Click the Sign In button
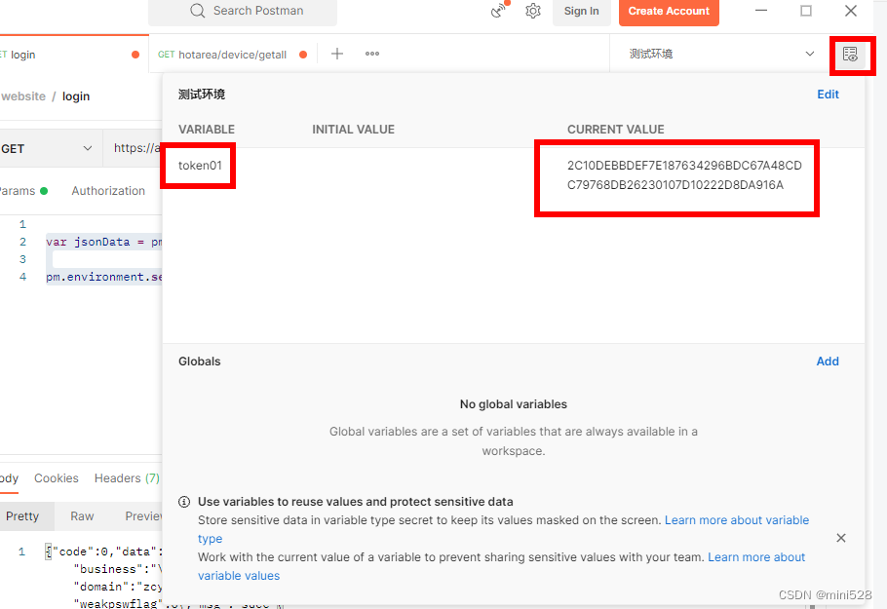The height and width of the screenshot is (609, 887). [x=582, y=11]
